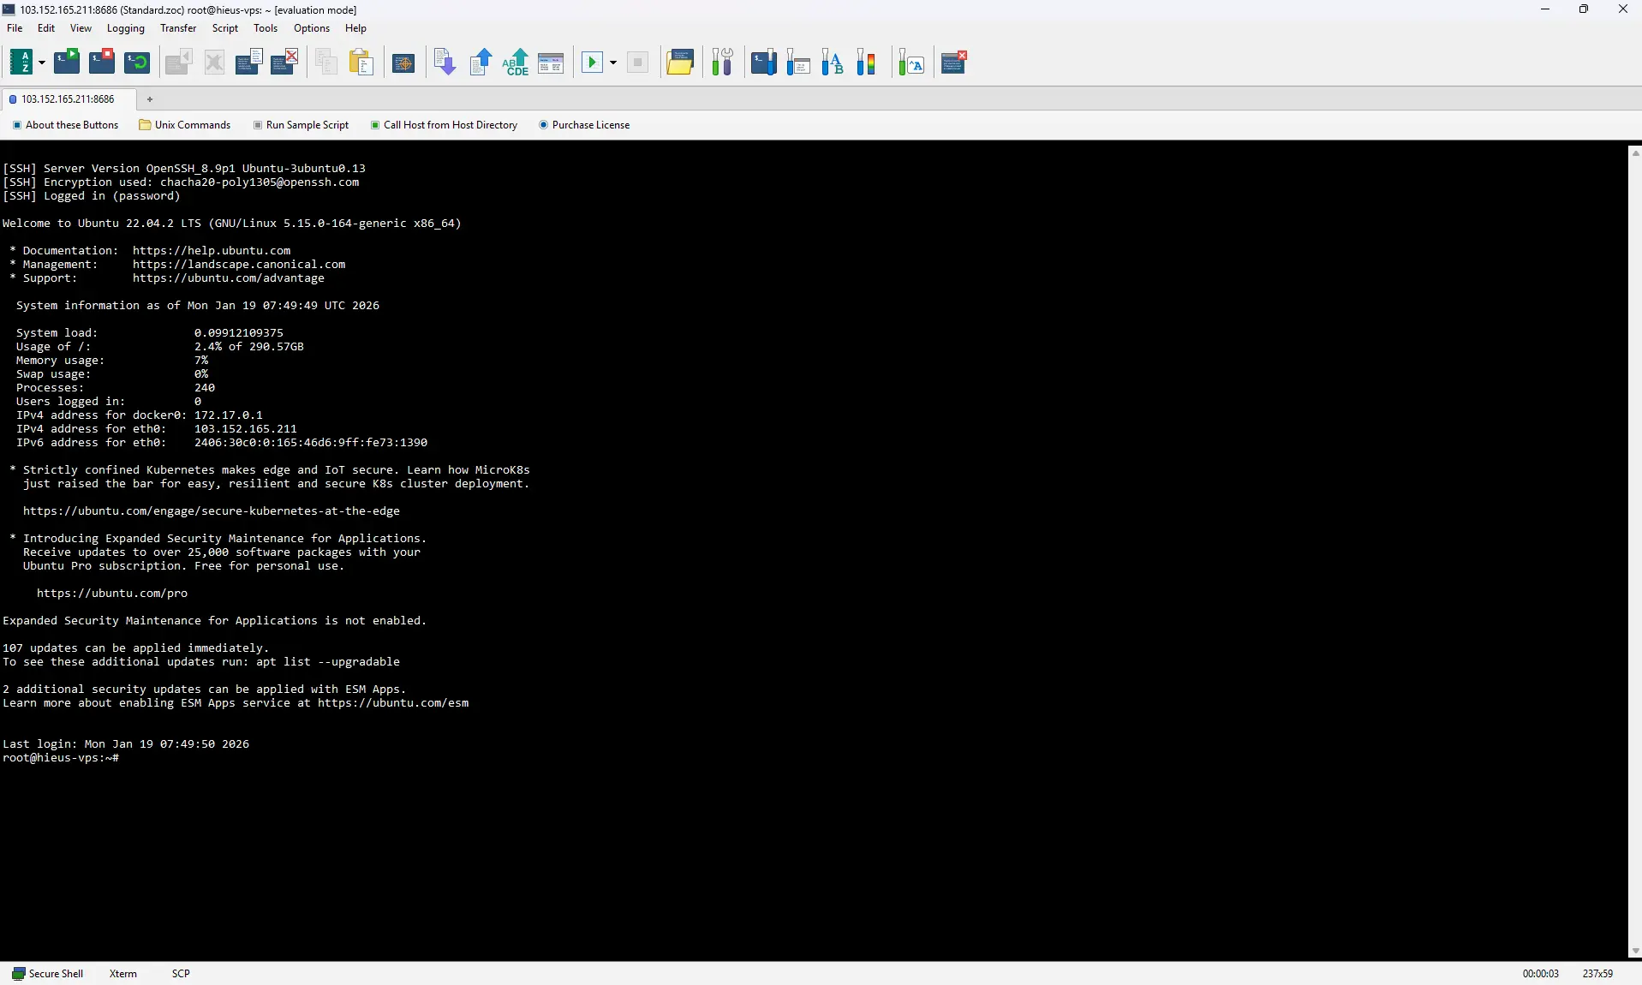Open the File menu
Screen dimensions: 1642x985
coord(15,28)
